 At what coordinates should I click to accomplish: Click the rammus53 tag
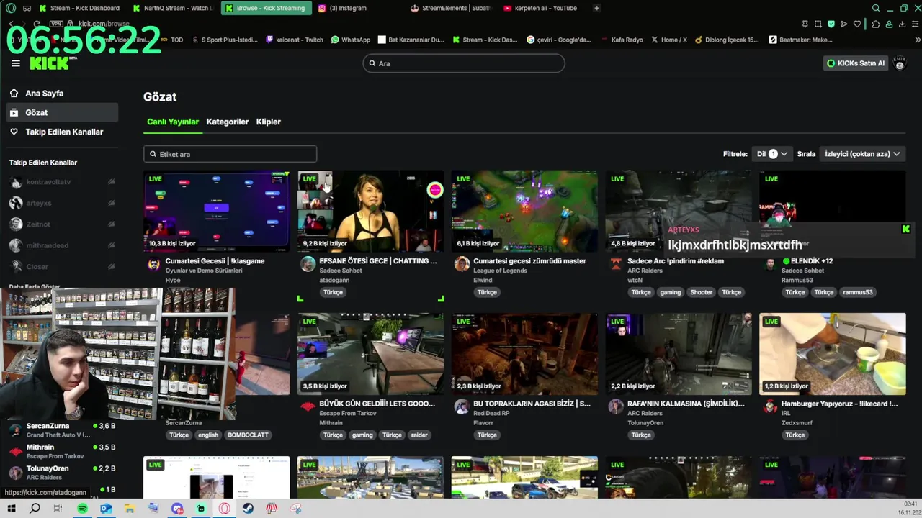point(858,292)
